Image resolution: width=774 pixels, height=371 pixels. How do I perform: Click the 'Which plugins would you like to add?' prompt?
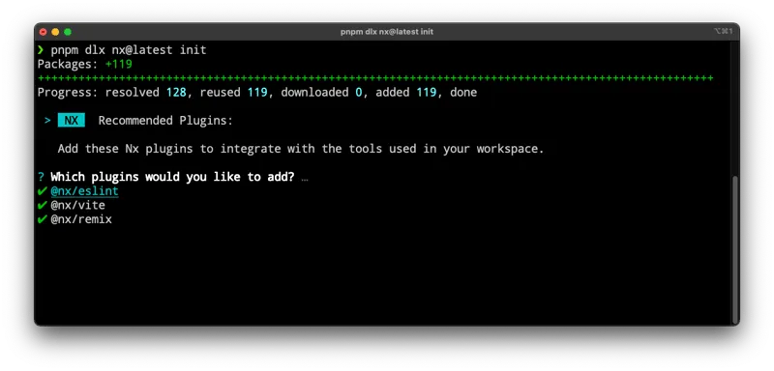[x=172, y=178]
